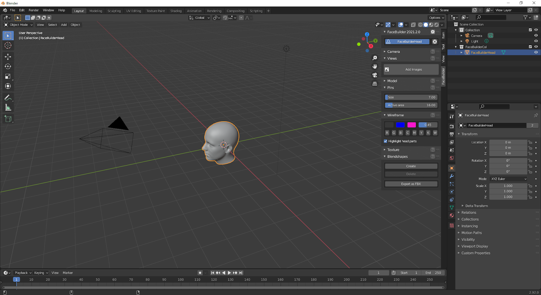541x295 pixels.
Task: Select the Add Cube tool
Action: point(8,119)
